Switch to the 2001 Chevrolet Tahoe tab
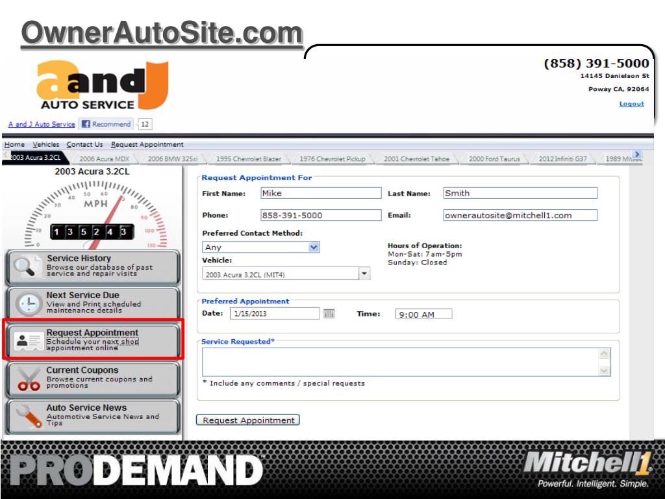665x499 pixels. pos(416,159)
